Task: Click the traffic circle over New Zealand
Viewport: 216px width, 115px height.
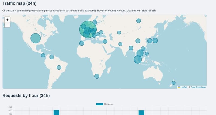Action: (x=174, y=83)
